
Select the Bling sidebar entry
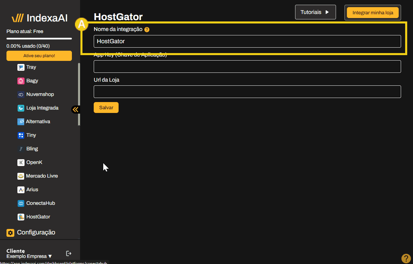coord(32,149)
